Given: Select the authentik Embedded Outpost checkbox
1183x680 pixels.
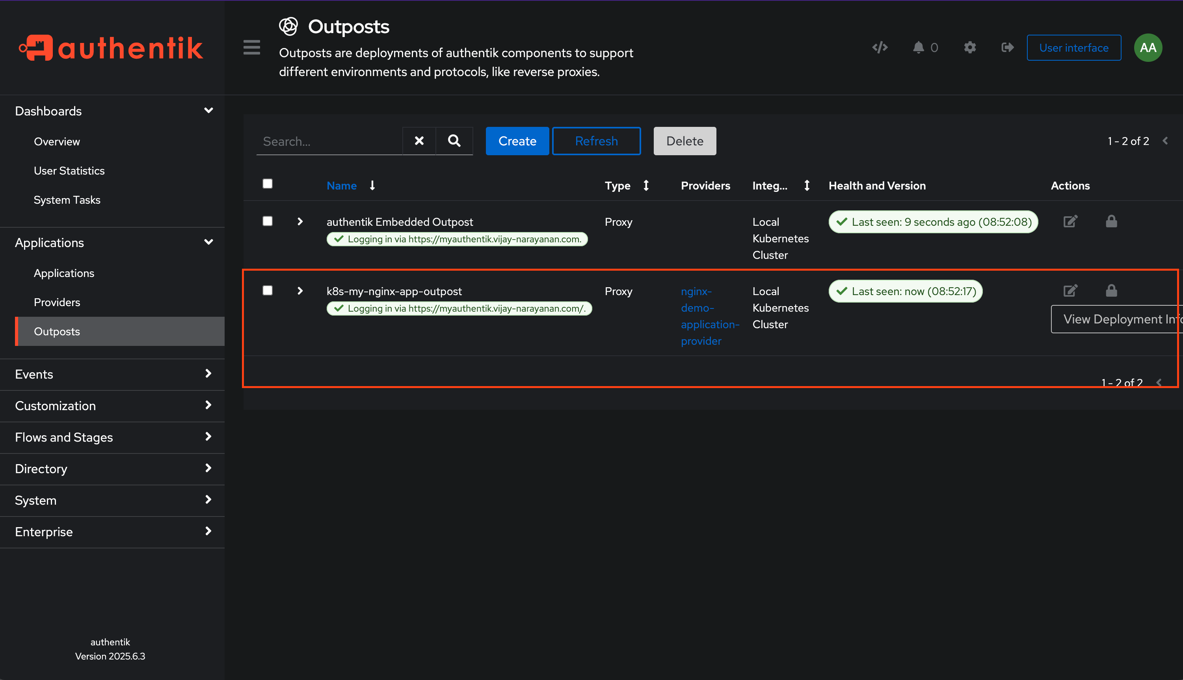Looking at the screenshot, I should pyautogui.click(x=268, y=221).
